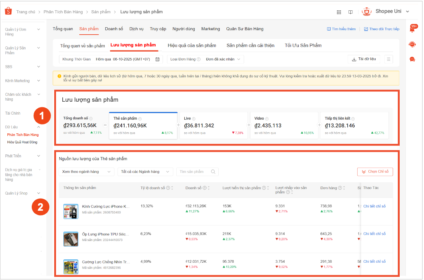
Task: Click the calendar icon in Khung Thời Gian
Action: (x=157, y=59)
